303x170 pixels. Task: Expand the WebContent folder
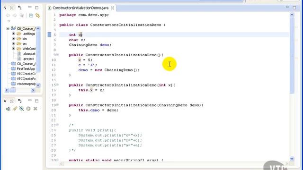point(13,49)
